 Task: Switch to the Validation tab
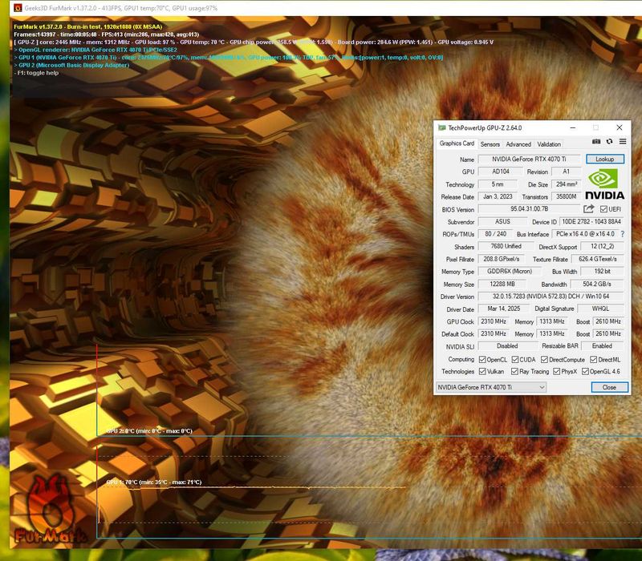[x=549, y=144]
